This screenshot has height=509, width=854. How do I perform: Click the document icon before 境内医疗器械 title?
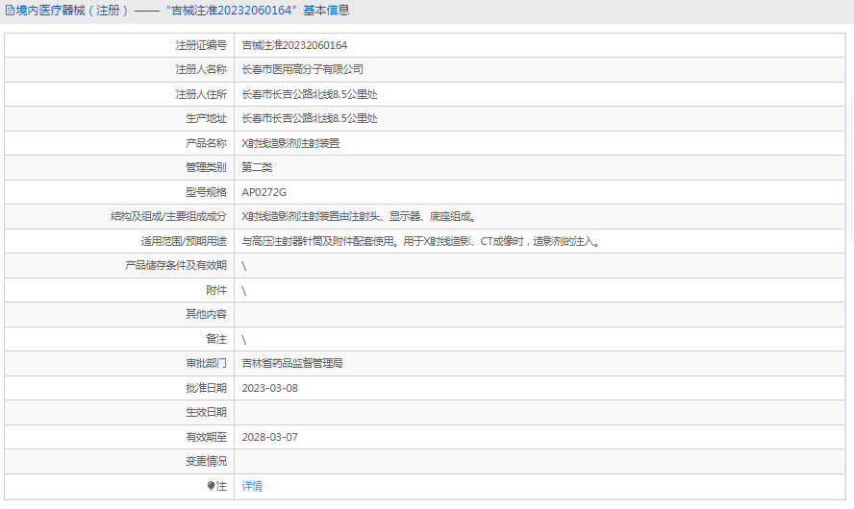coord(10,11)
